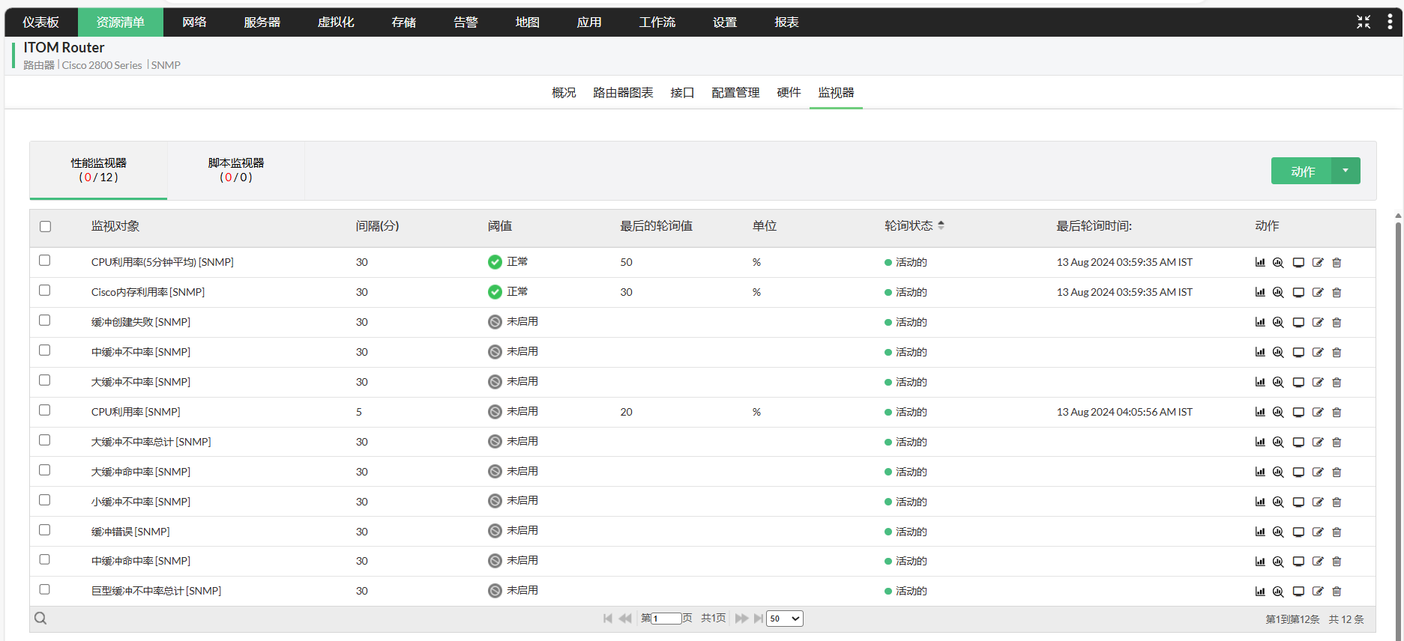Switch to the 接口 tab
The image size is (1404, 641).
click(x=682, y=93)
